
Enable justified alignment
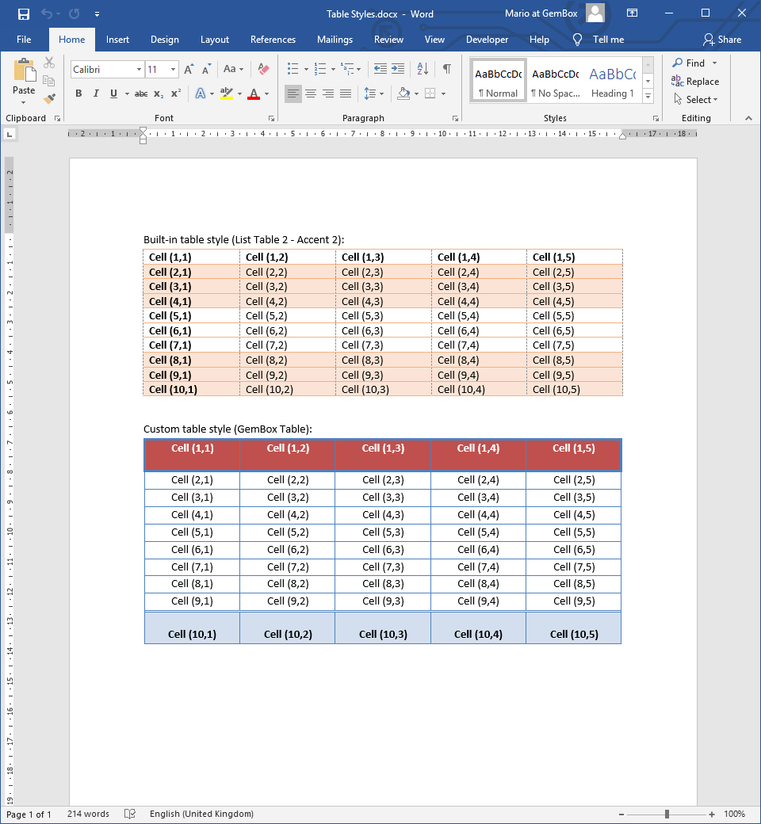(x=345, y=93)
